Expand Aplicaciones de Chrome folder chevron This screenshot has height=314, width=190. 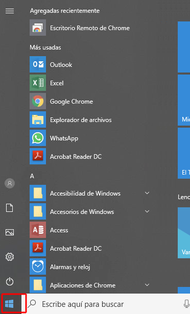pos(147,285)
